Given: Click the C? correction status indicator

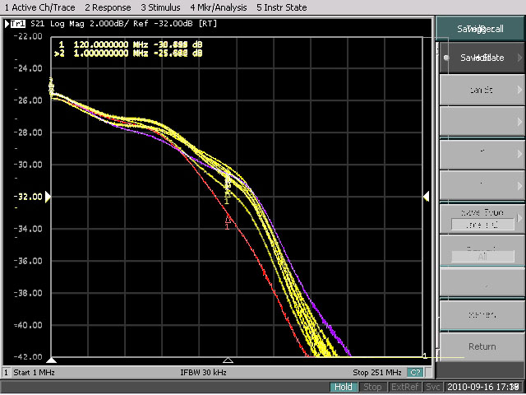Looking at the screenshot, I should pos(415,373).
